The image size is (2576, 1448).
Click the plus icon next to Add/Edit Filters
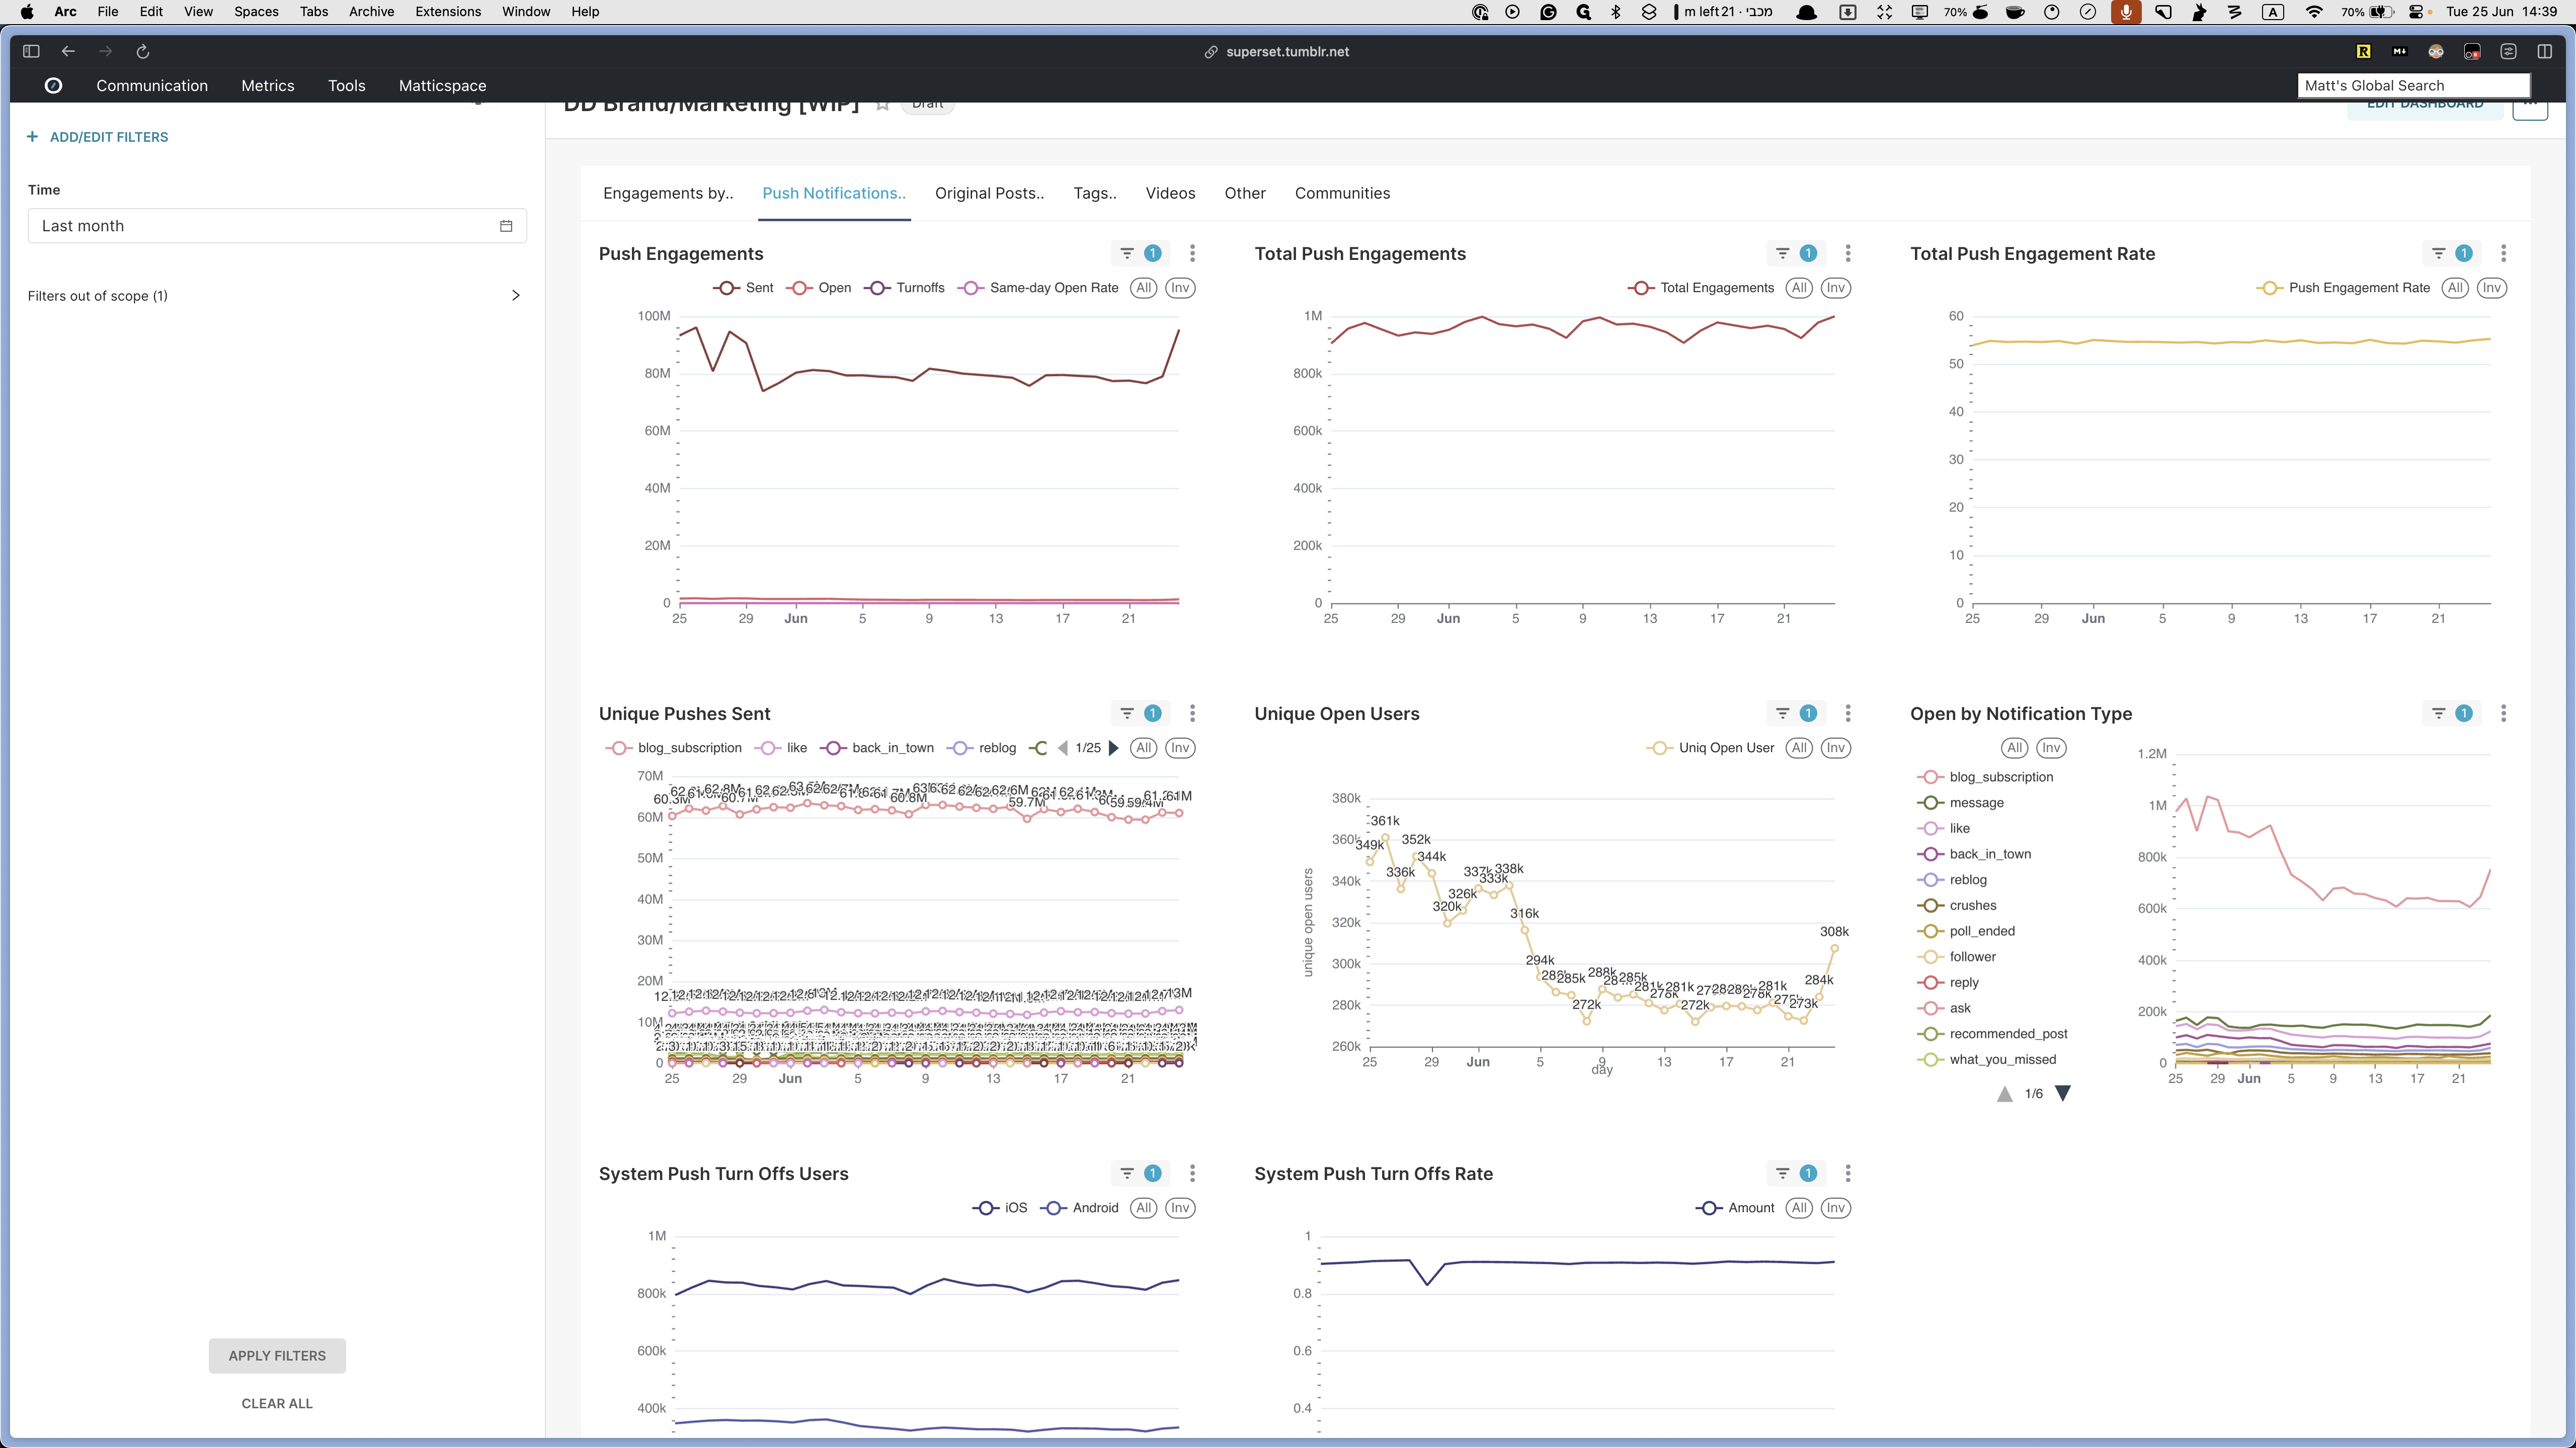[x=32, y=137]
